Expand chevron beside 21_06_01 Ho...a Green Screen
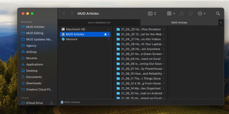 click(x=163, y=54)
